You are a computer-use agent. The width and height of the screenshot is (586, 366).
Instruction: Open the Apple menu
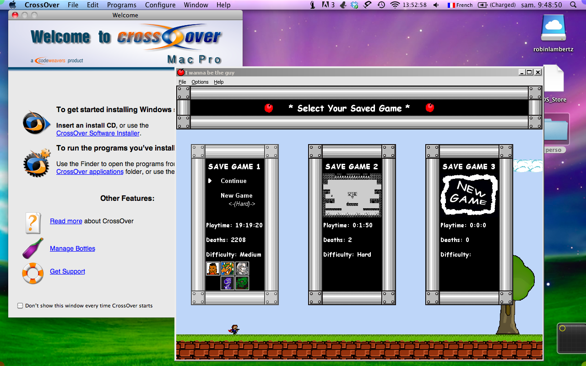(x=12, y=5)
